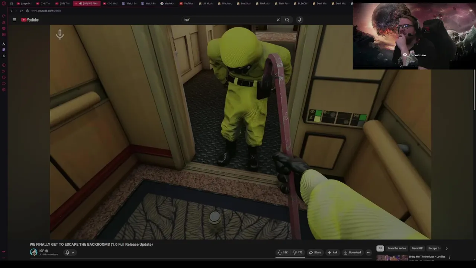This screenshot has width=476, height=268.
Task: Start voice search with microphone icon
Action: (299, 20)
